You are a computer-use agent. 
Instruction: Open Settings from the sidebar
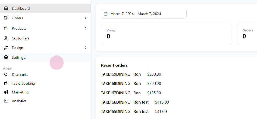pyautogui.click(x=46, y=57)
